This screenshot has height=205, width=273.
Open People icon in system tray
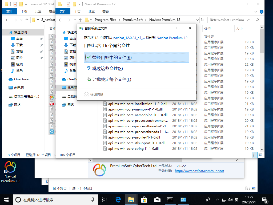coord(208,200)
